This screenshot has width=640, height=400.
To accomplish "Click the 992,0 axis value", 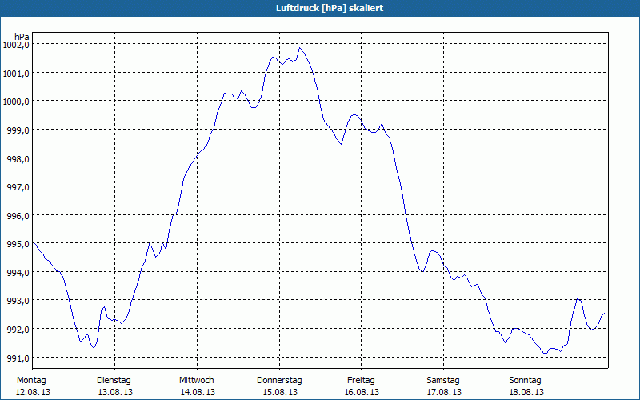I will pos(18,330).
